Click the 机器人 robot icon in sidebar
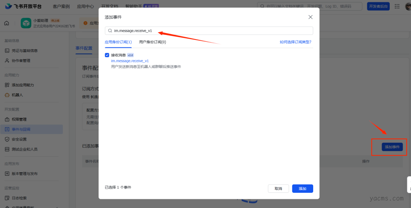Viewport: 411px width, 208px height. click(x=7, y=95)
